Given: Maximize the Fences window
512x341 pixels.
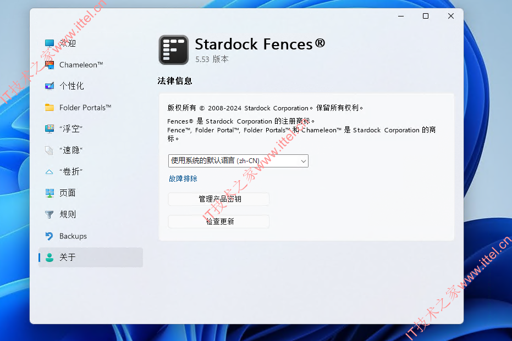Looking at the screenshot, I should coord(426,16).
